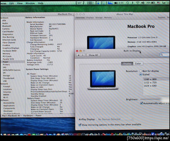
Task: Click the Time Machine menu bar icon
Action: pos(127,3)
